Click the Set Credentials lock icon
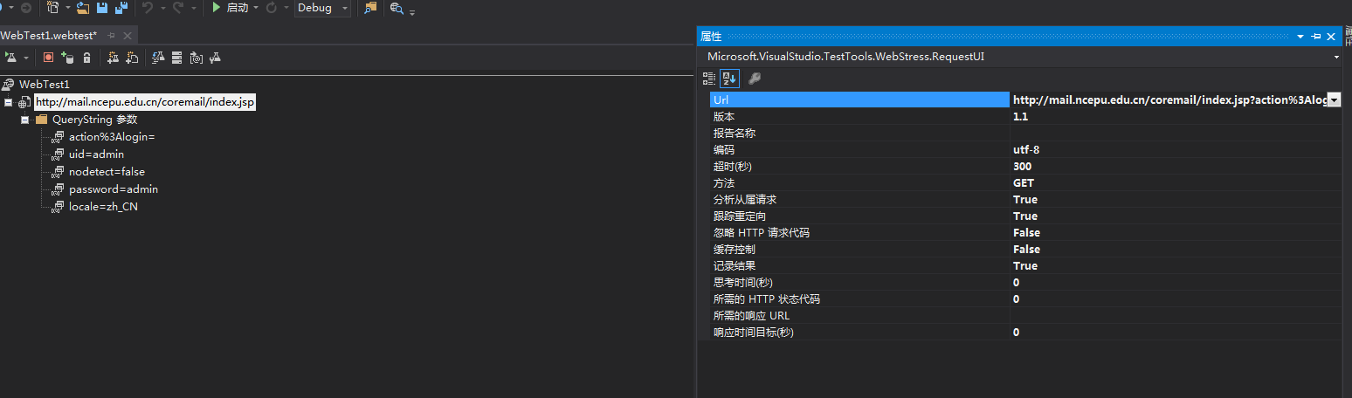This screenshot has height=398, width=1352. [86, 57]
